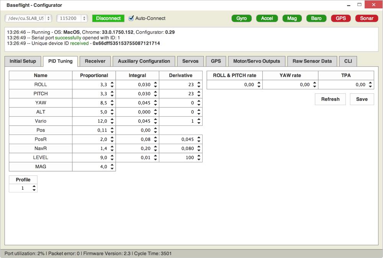Image resolution: width=383 pixels, height=258 pixels.
Task: Click the LEVEL Integral stepper arrows
Action: [155, 157]
